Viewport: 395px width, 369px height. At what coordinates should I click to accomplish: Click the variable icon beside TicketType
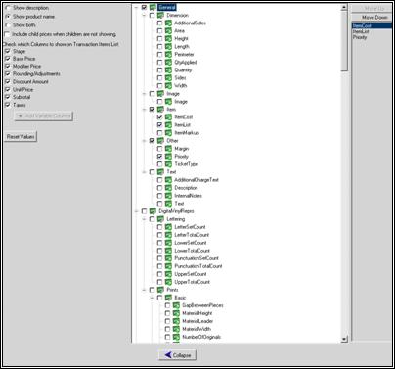168,164
